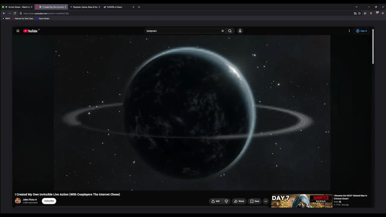Image resolution: width=386 pixels, height=217 pixels.
Task: Close the Playtester tab
Action: pyautogui.click(x=99, y=7)
